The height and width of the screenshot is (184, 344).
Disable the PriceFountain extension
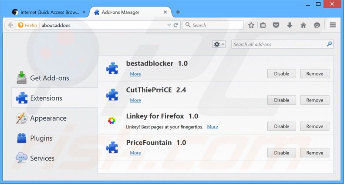281,153
